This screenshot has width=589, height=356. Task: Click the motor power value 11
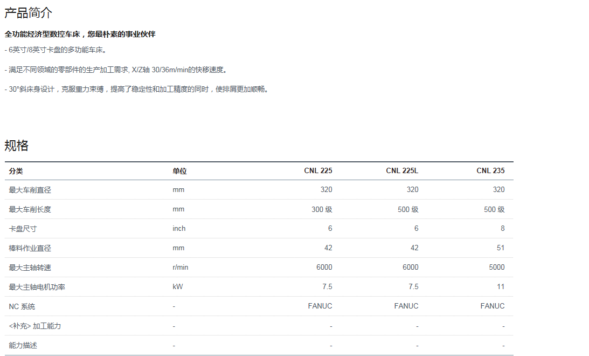(501, 287)
